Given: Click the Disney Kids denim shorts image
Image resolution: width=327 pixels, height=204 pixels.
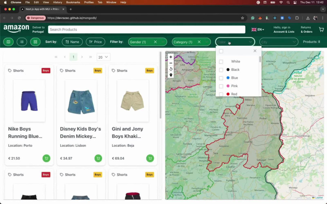Looking at the screenshot, I should tap(81, 101).
